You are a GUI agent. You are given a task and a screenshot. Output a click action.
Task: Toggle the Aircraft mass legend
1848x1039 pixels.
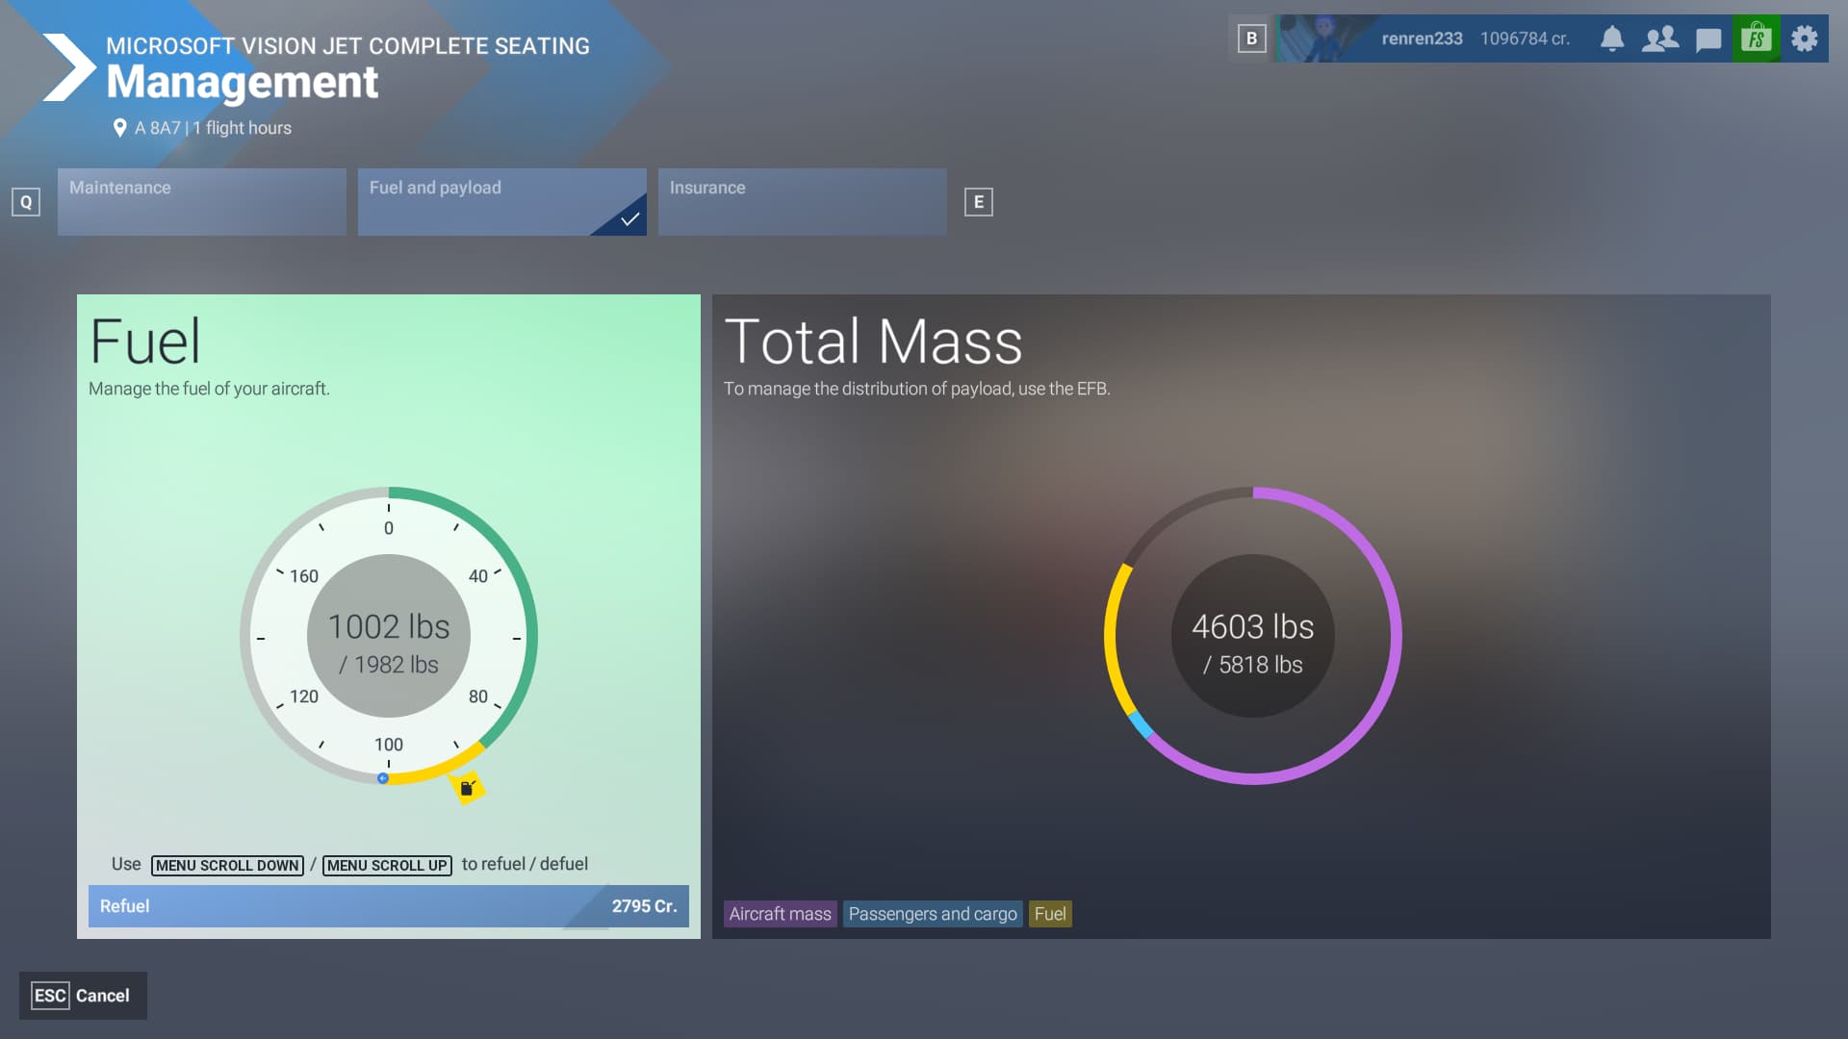coord(780,914)
